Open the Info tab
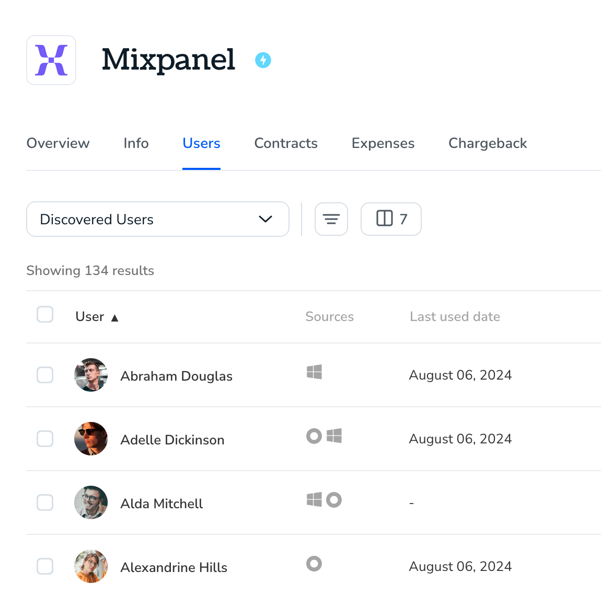Image resolution: width=601 pixels, height=595 pixels. click(136, 143)
